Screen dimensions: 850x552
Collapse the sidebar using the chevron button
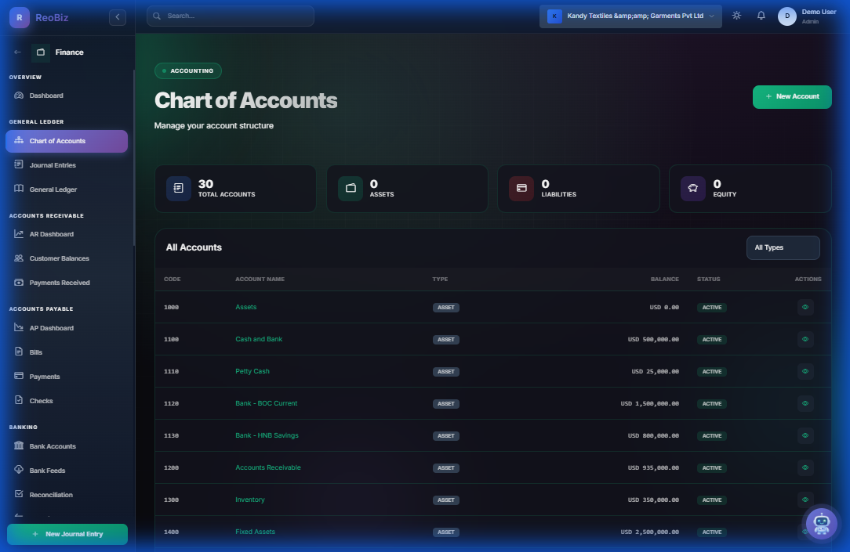pyautogui.click(x=117, y=16)
